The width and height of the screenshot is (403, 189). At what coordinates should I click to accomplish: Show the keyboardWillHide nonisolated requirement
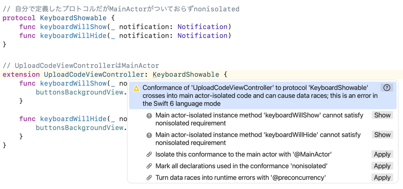[382, 135]
